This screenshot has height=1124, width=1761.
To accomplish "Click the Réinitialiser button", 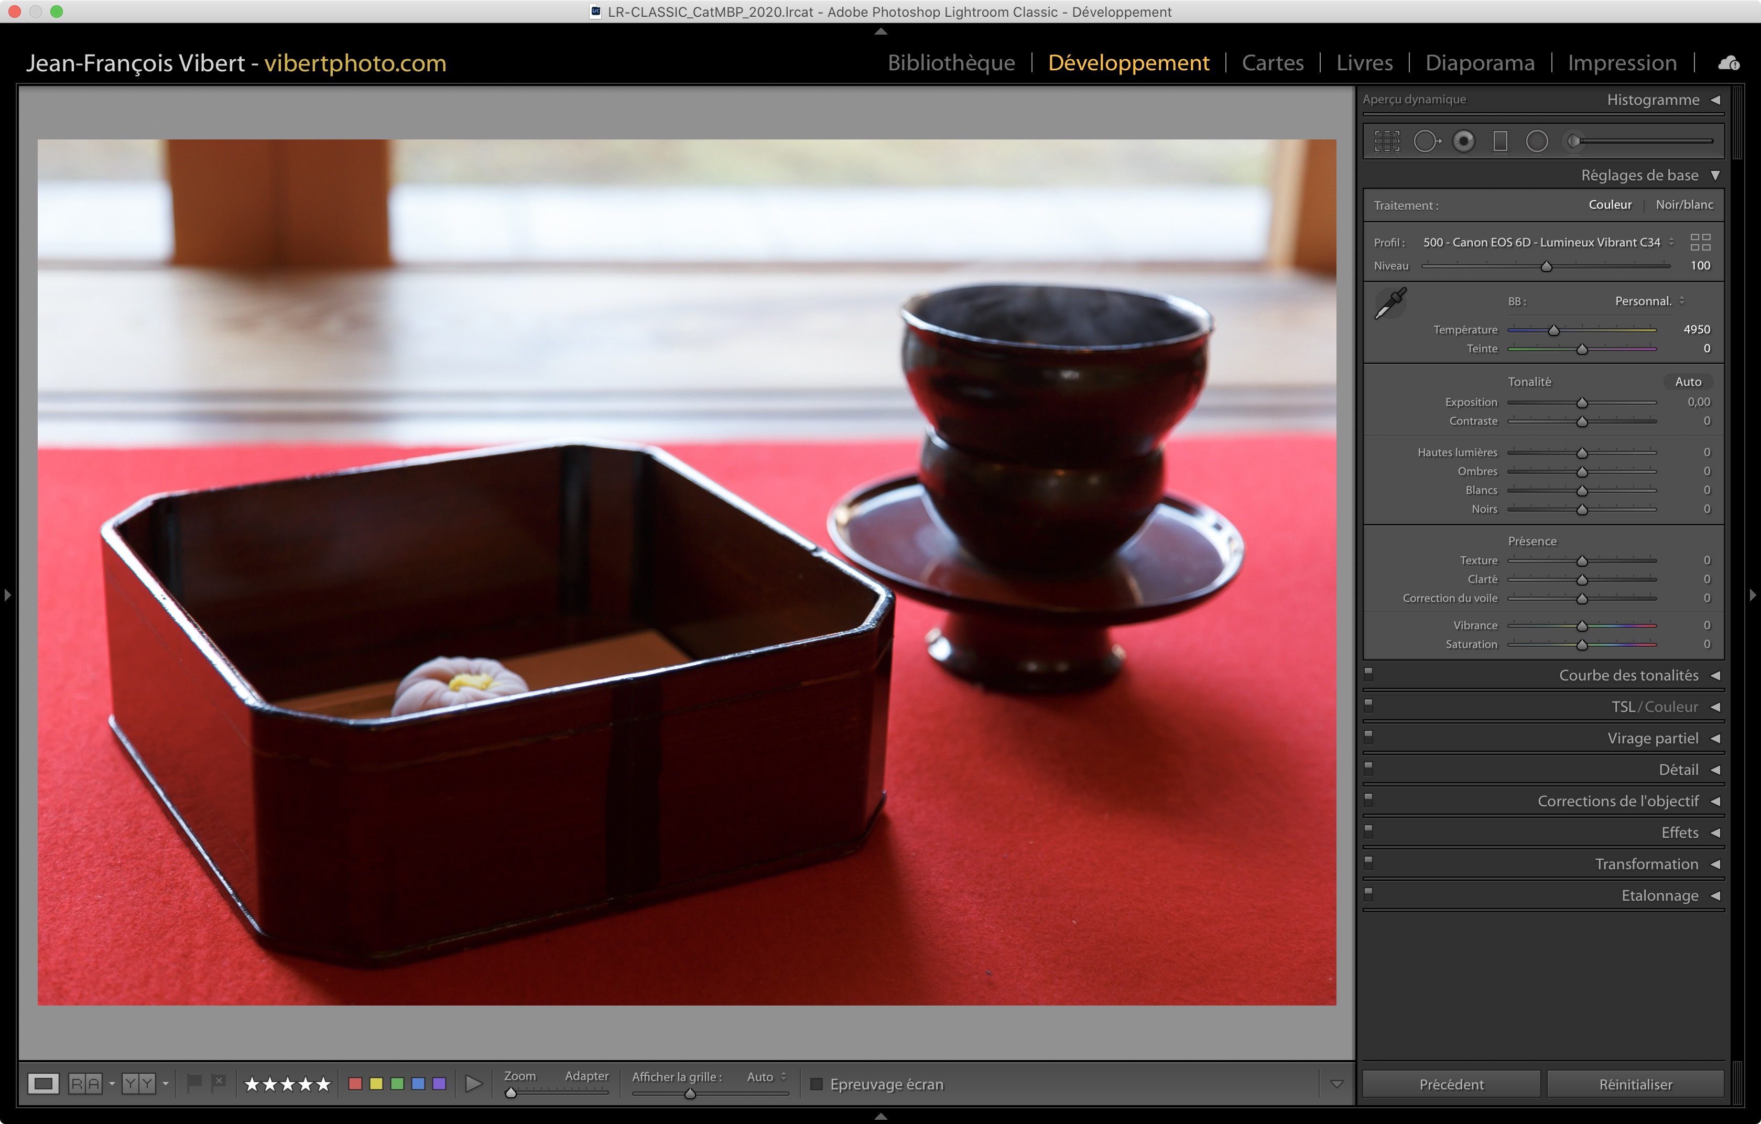I will 1635,1084.
